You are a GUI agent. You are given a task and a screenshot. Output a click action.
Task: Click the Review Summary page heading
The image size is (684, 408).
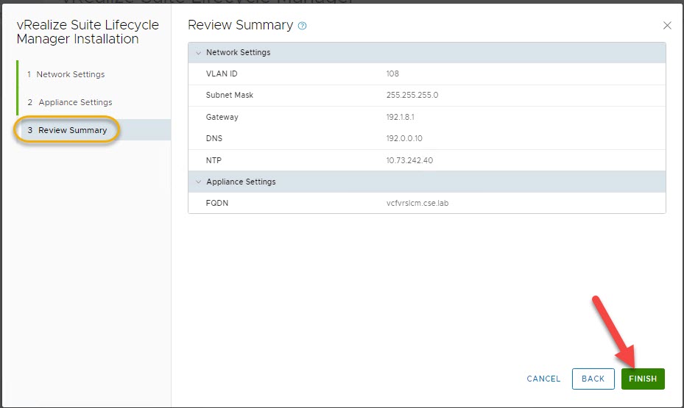click(240, 25)
